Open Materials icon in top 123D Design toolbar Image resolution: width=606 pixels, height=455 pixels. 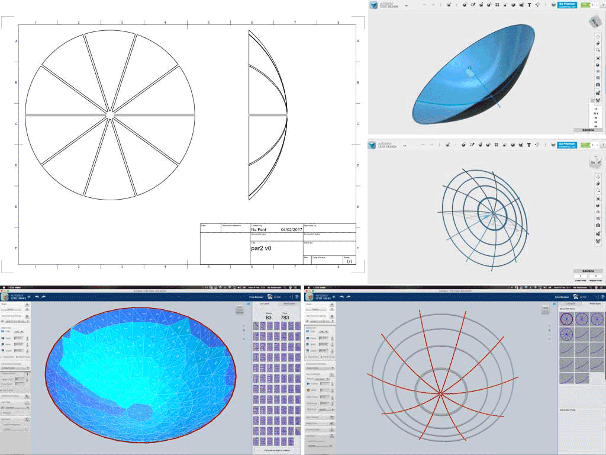click(x=553, y=5)
